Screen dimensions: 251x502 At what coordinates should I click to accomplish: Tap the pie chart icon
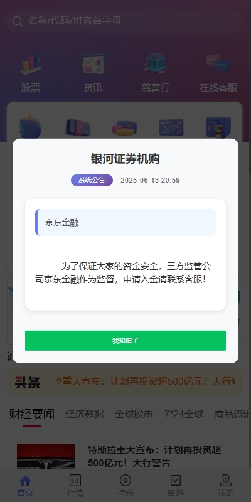(x=124, y=128)
